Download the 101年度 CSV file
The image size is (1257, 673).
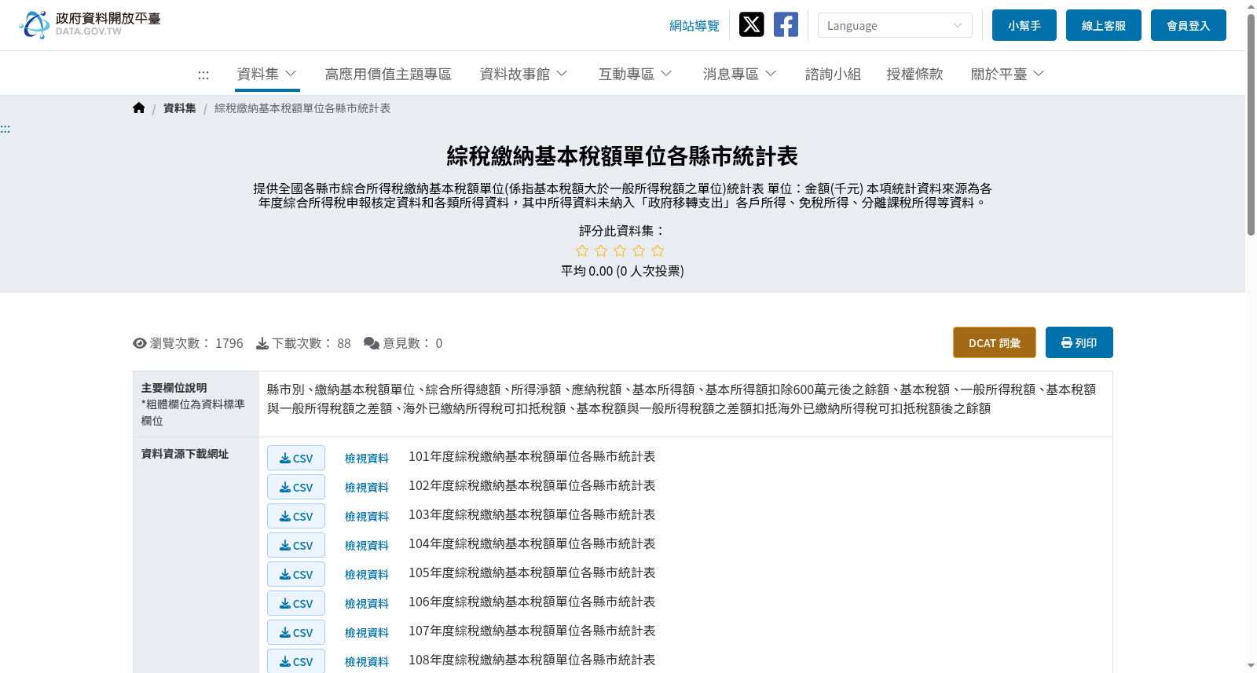(296, 458)
